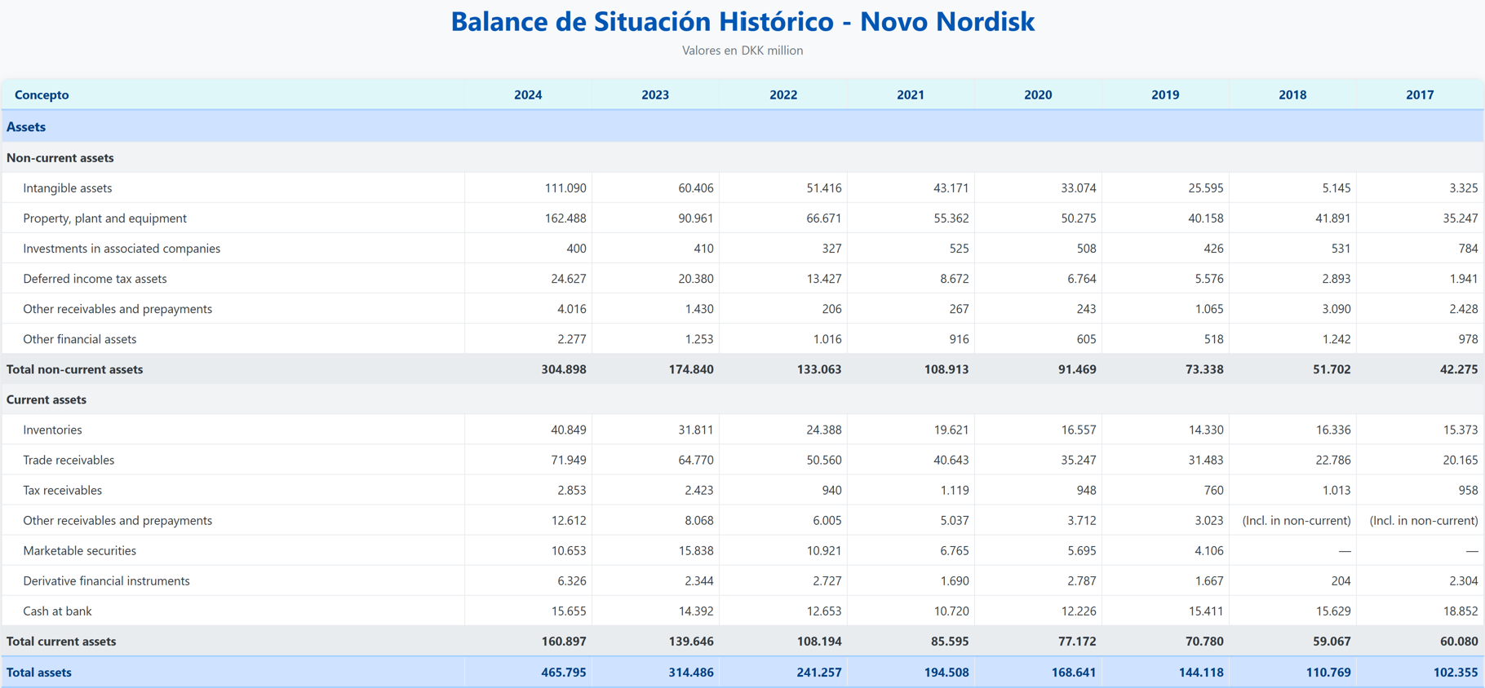
Task: Select Total assets 2017 value 102.355
Action: 1456,672
